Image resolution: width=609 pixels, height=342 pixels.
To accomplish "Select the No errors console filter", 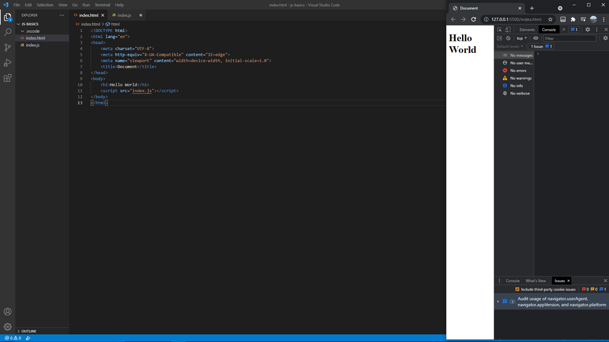I will 514,71.
